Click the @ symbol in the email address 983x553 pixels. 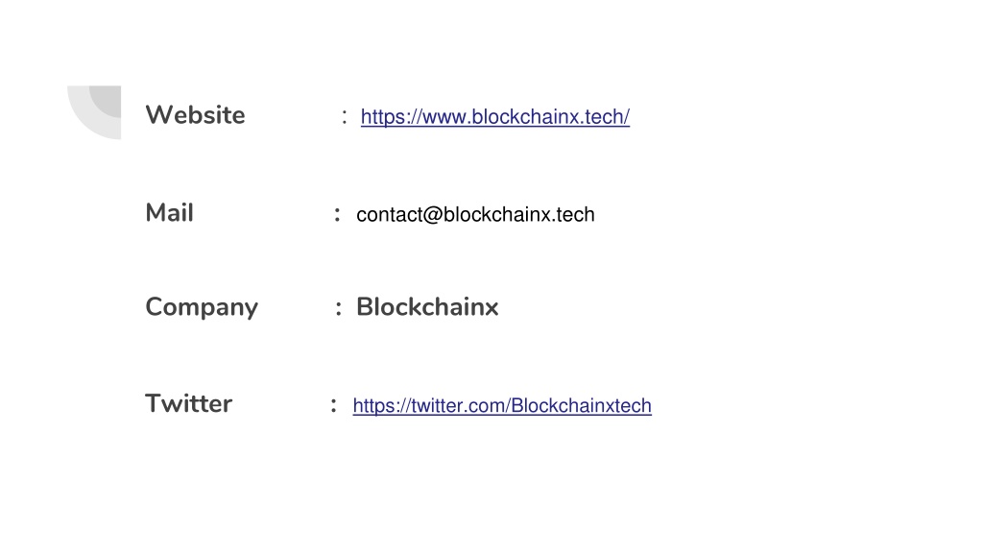click(433, 214)
